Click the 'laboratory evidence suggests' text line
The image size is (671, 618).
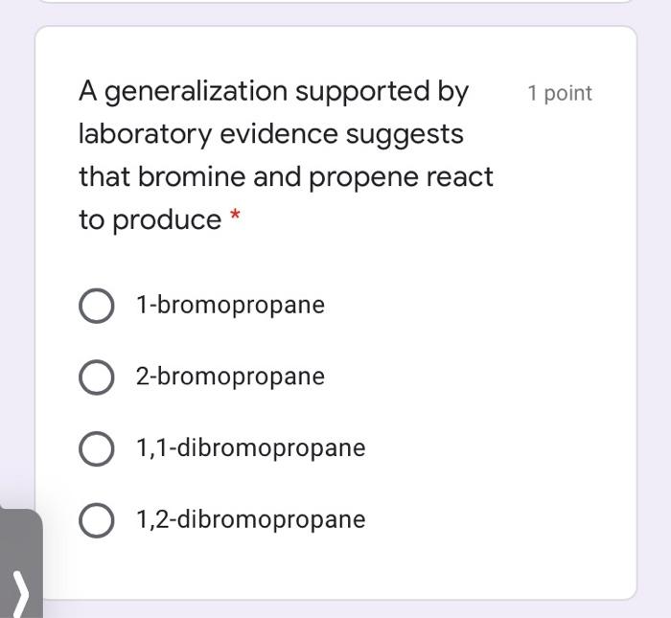point(270,134)
